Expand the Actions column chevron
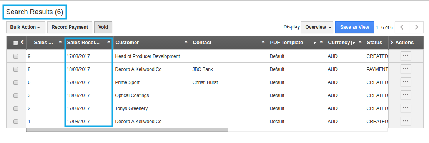Viewport: 429px width, 143px height. coord(391,43)
